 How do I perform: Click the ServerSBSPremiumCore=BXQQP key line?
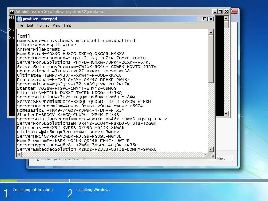84,102
